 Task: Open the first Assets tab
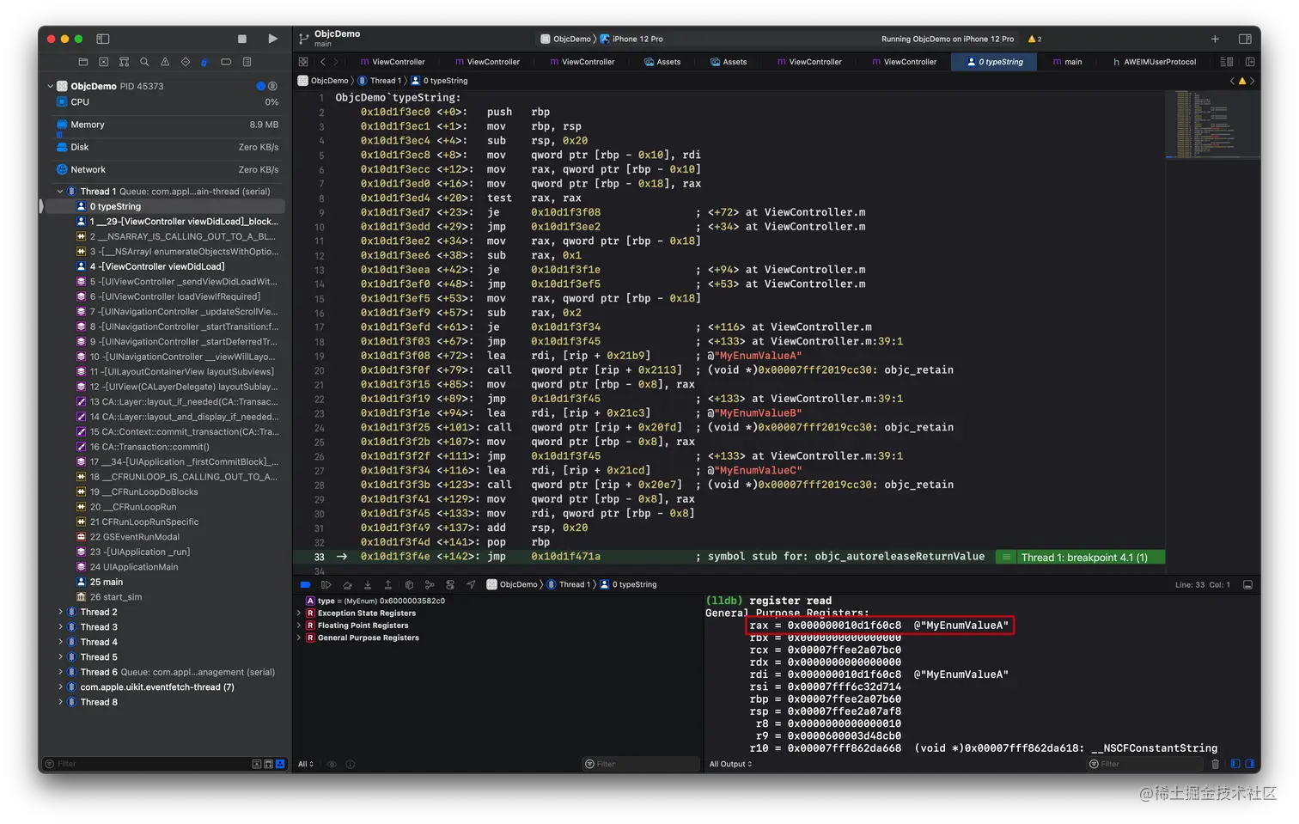click(662, 62)
